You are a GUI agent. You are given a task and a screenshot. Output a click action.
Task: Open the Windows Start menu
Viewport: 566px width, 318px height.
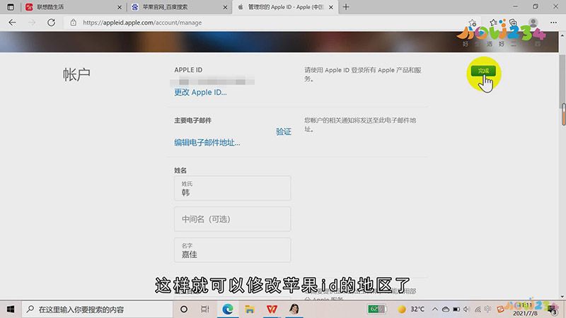11,310
